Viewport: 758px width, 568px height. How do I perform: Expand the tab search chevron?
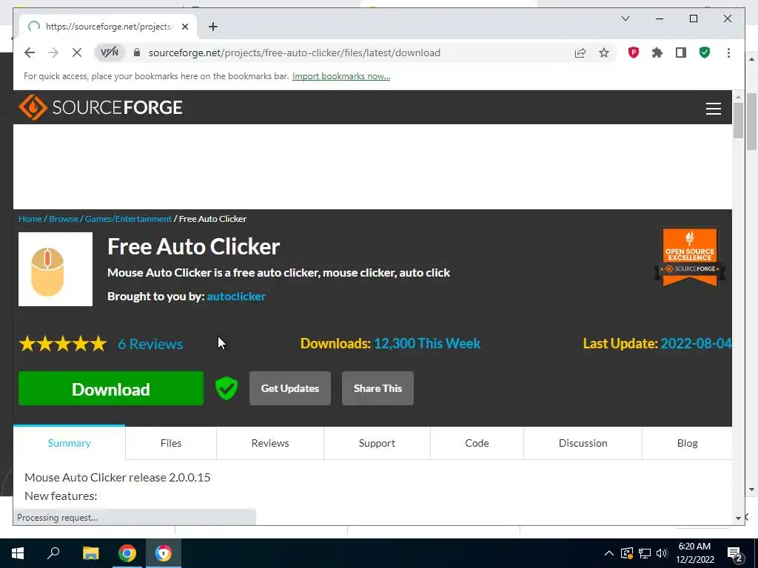(x=625, y=18)
